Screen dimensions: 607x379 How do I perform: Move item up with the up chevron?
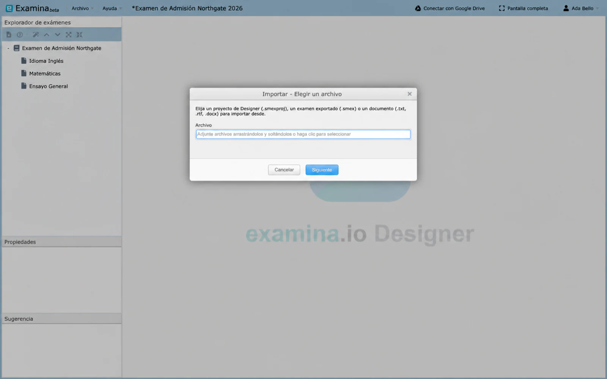pyautogui.click(x=47, y=34)
